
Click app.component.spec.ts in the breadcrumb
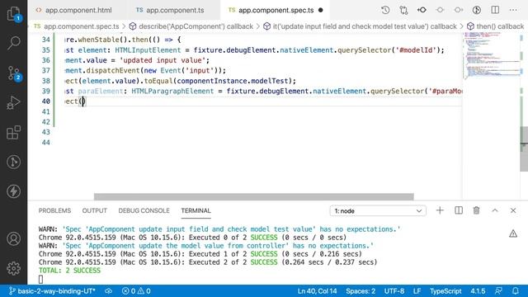point(81,26)
